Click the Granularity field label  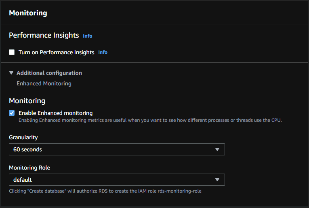tap(23, 138)
